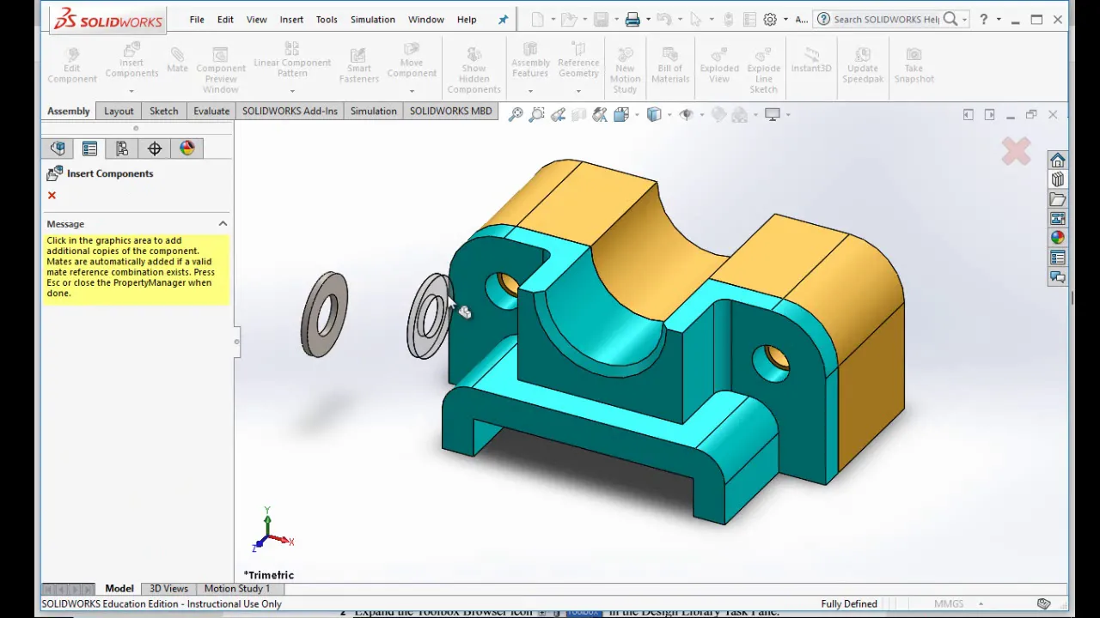Screen dimensions: 1100x618
Task: Open the Tools menu
Action: tap(327, 19)
